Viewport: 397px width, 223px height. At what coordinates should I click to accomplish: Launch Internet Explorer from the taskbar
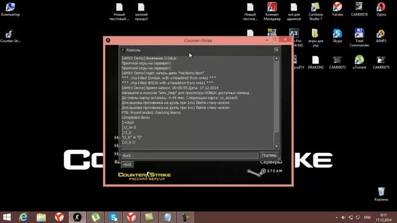[24, 217]
